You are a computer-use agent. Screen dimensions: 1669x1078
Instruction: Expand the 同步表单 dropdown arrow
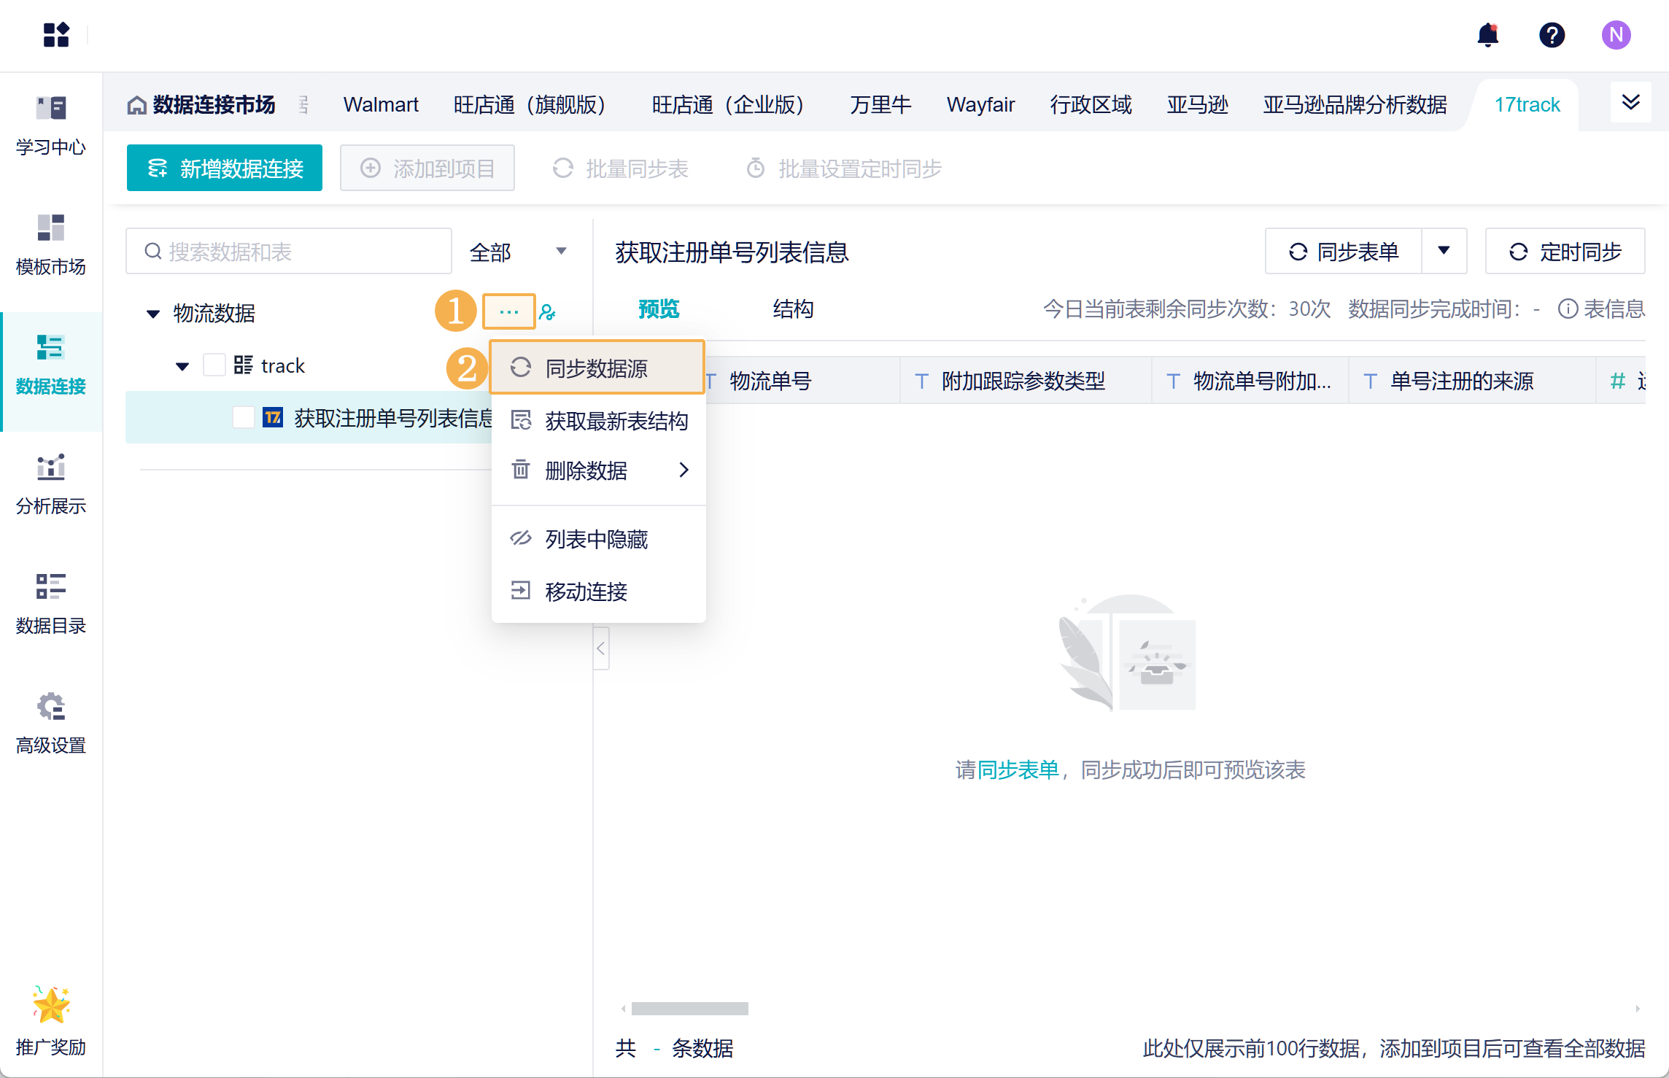(x=1444, y=251)
